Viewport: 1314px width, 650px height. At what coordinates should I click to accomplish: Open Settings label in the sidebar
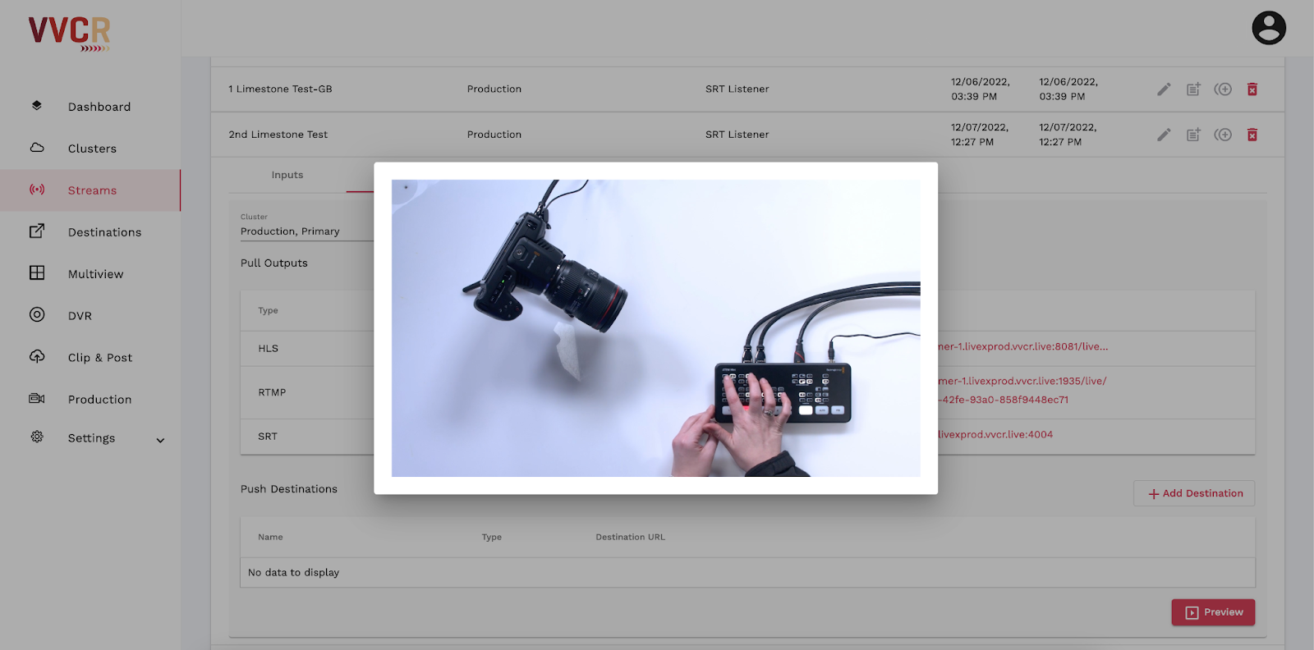tap(91, 438)
